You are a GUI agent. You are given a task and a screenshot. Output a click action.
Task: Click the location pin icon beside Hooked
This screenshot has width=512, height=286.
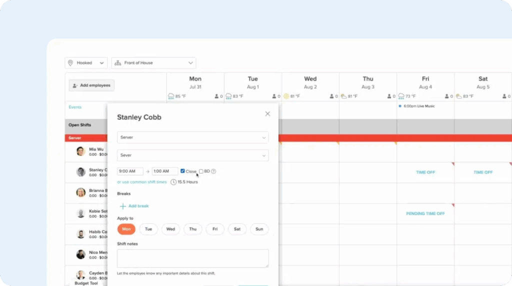tap(70, 62)
